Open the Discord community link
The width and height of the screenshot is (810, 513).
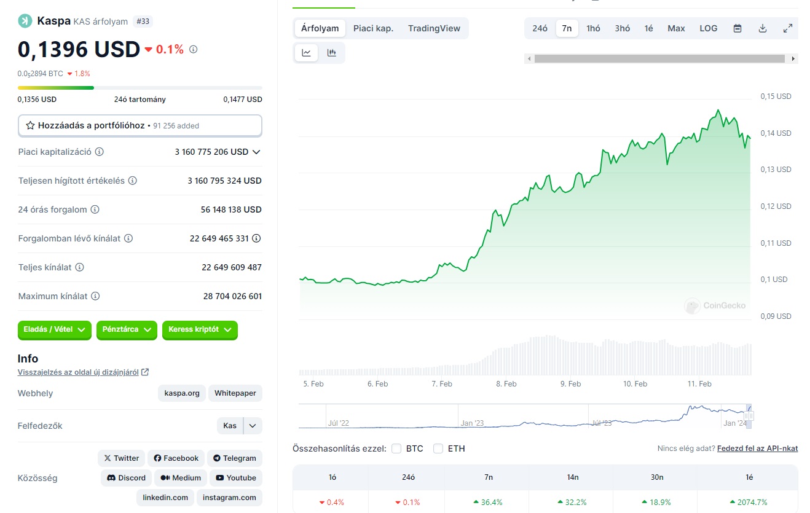click(x=126, y=478)
